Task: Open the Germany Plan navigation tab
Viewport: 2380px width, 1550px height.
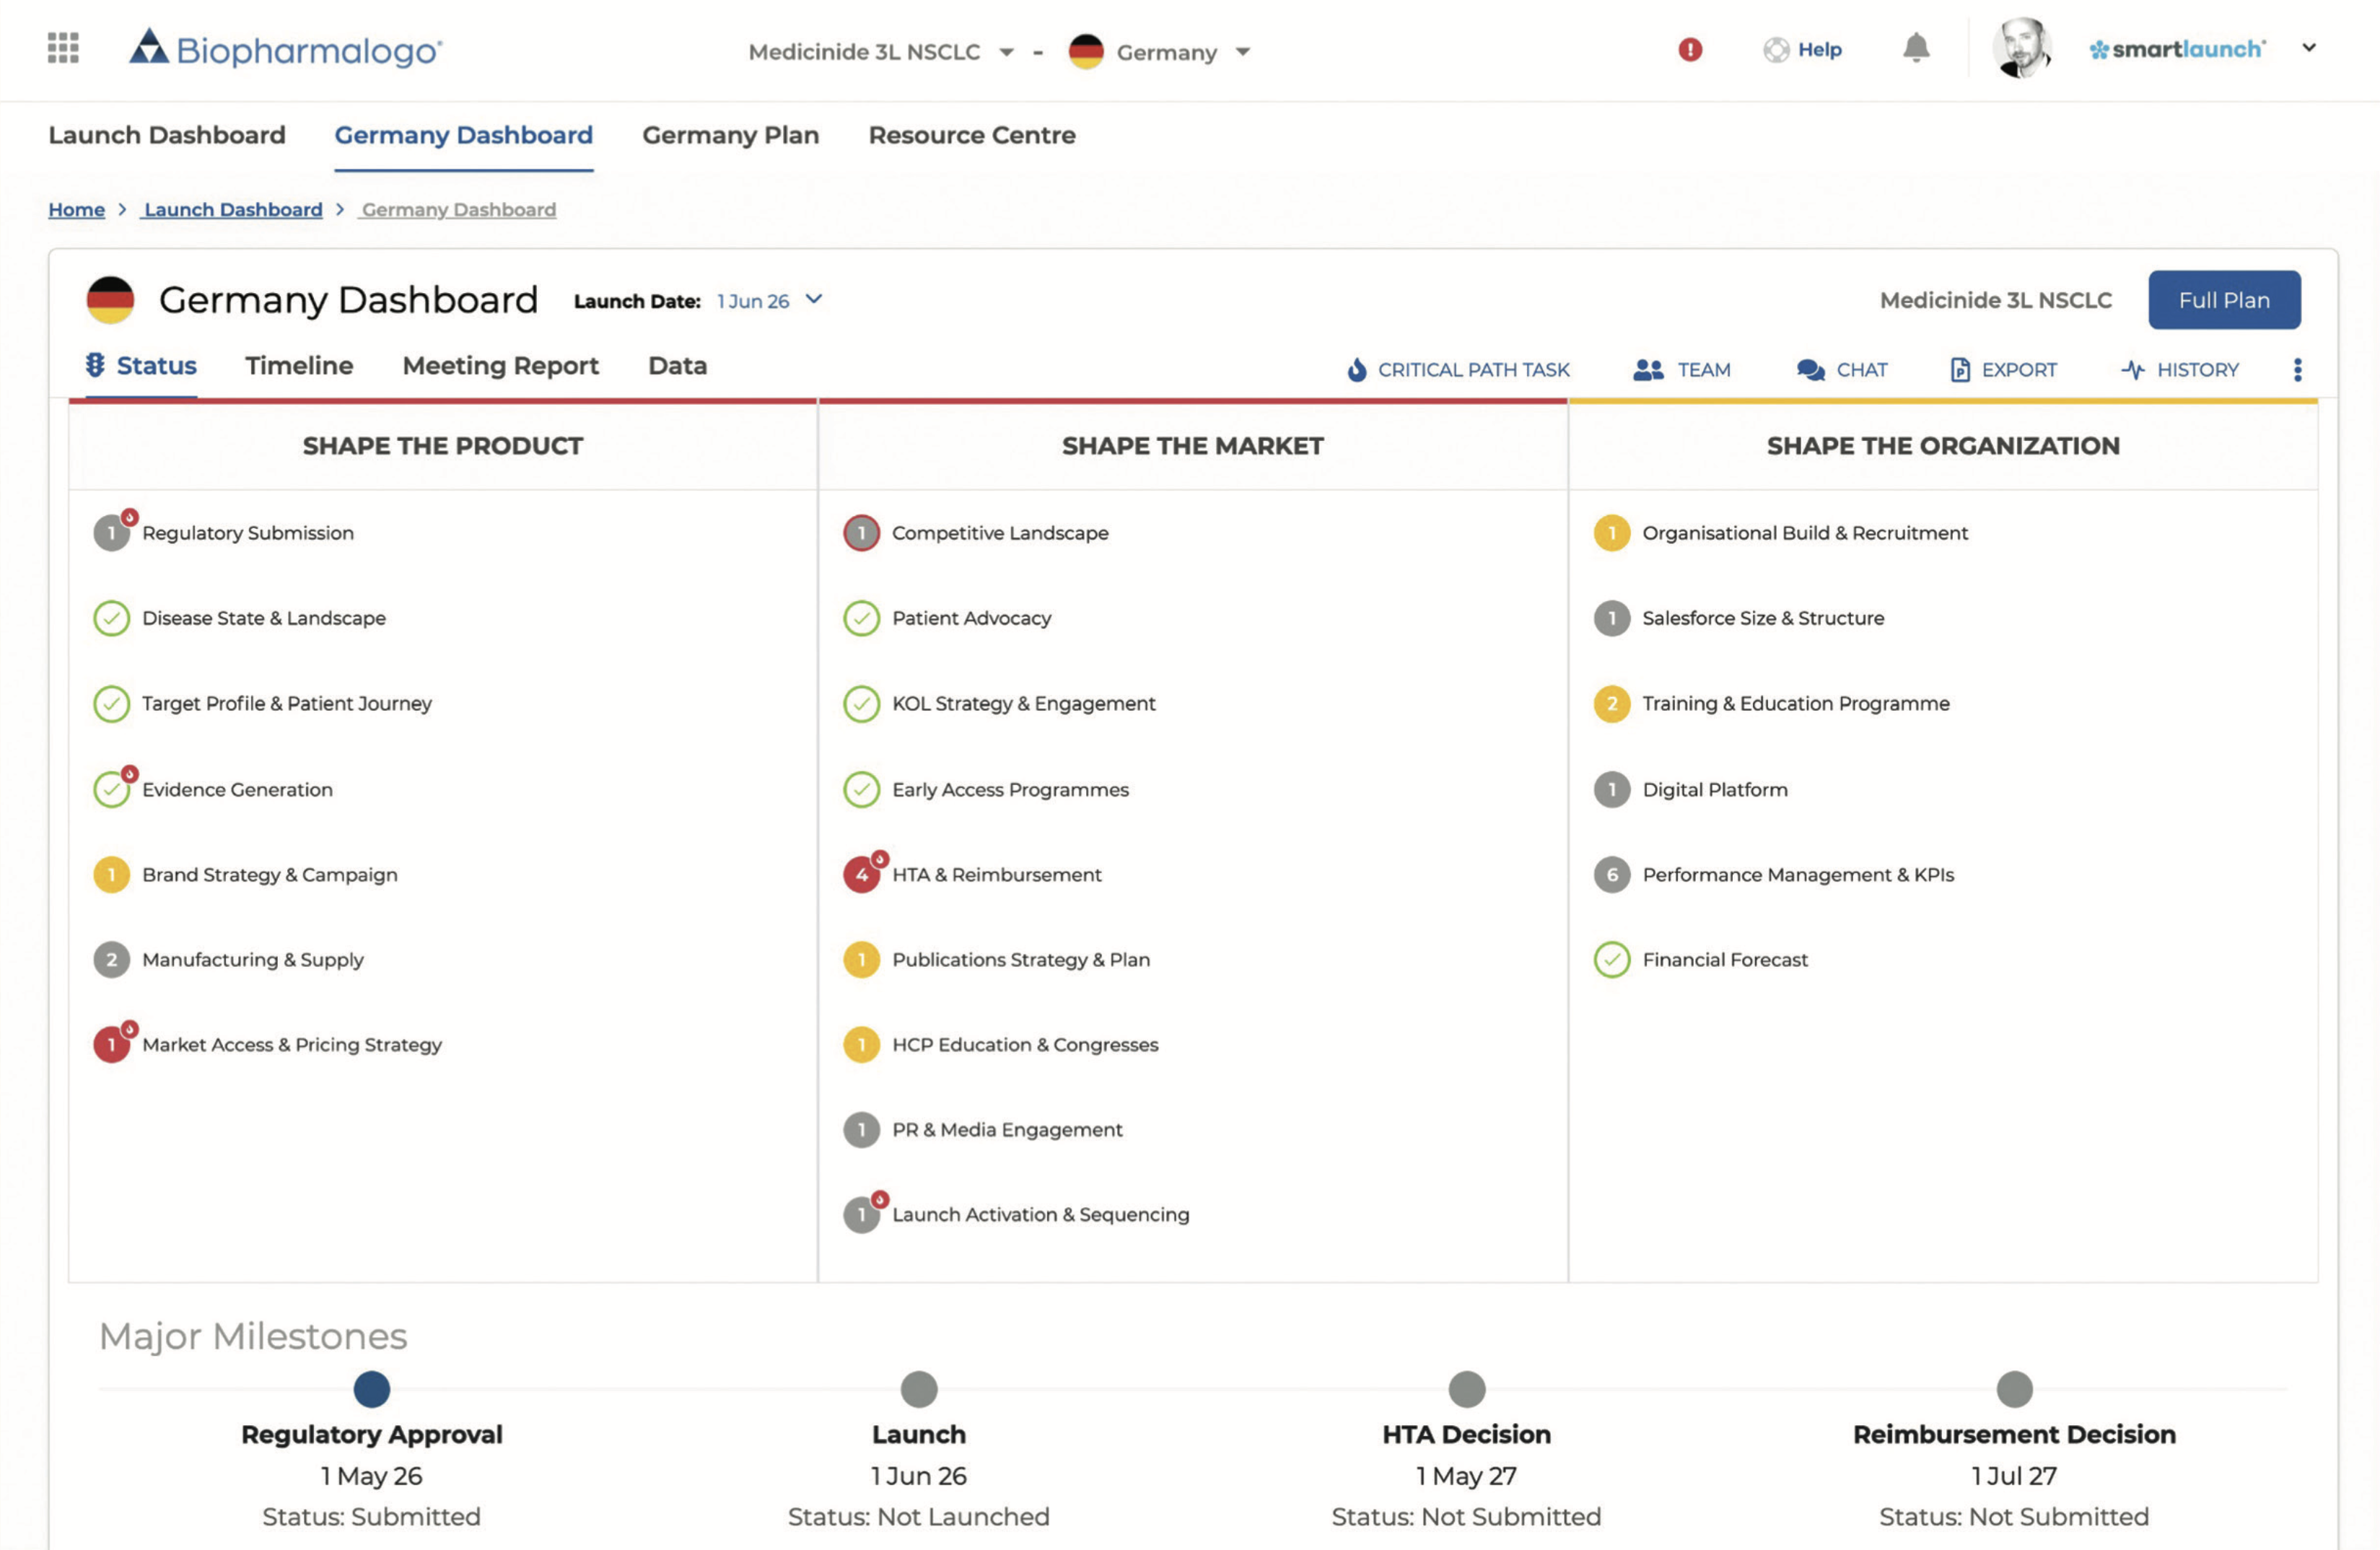Action: click(x=730, y=135)
